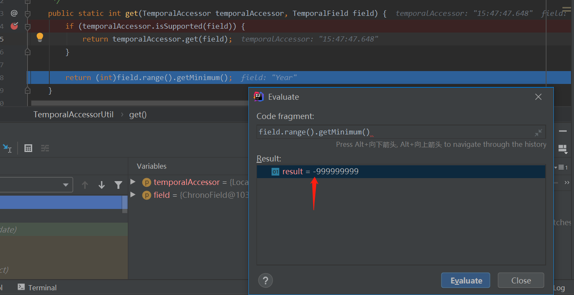Open the list view dropdown labeled 1
The image size is (574, 295).
pyautogui.click(x=561, y=167)
